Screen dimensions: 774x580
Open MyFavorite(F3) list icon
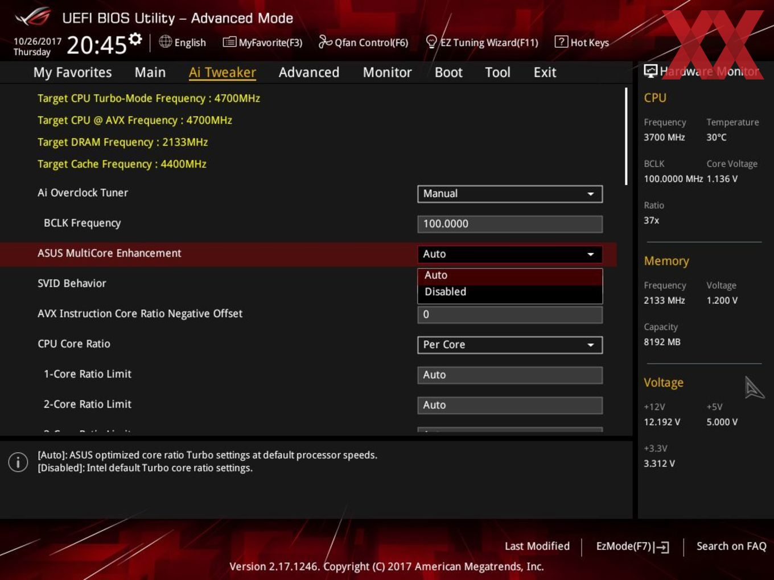229,42
